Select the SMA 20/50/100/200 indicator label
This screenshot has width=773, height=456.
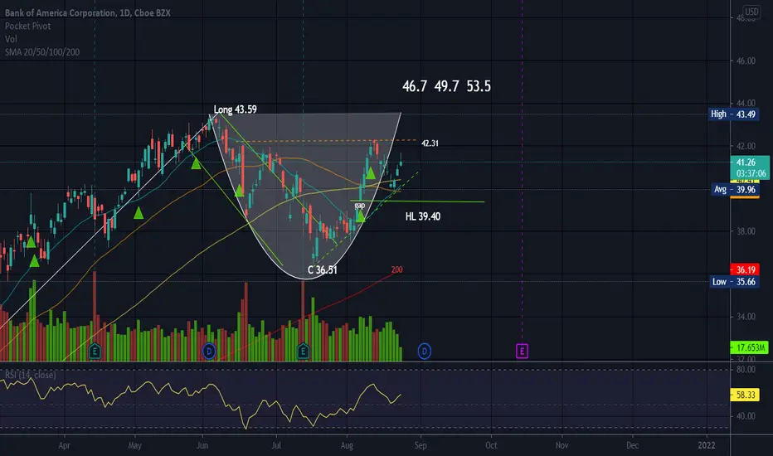click(x=42, y=51)
